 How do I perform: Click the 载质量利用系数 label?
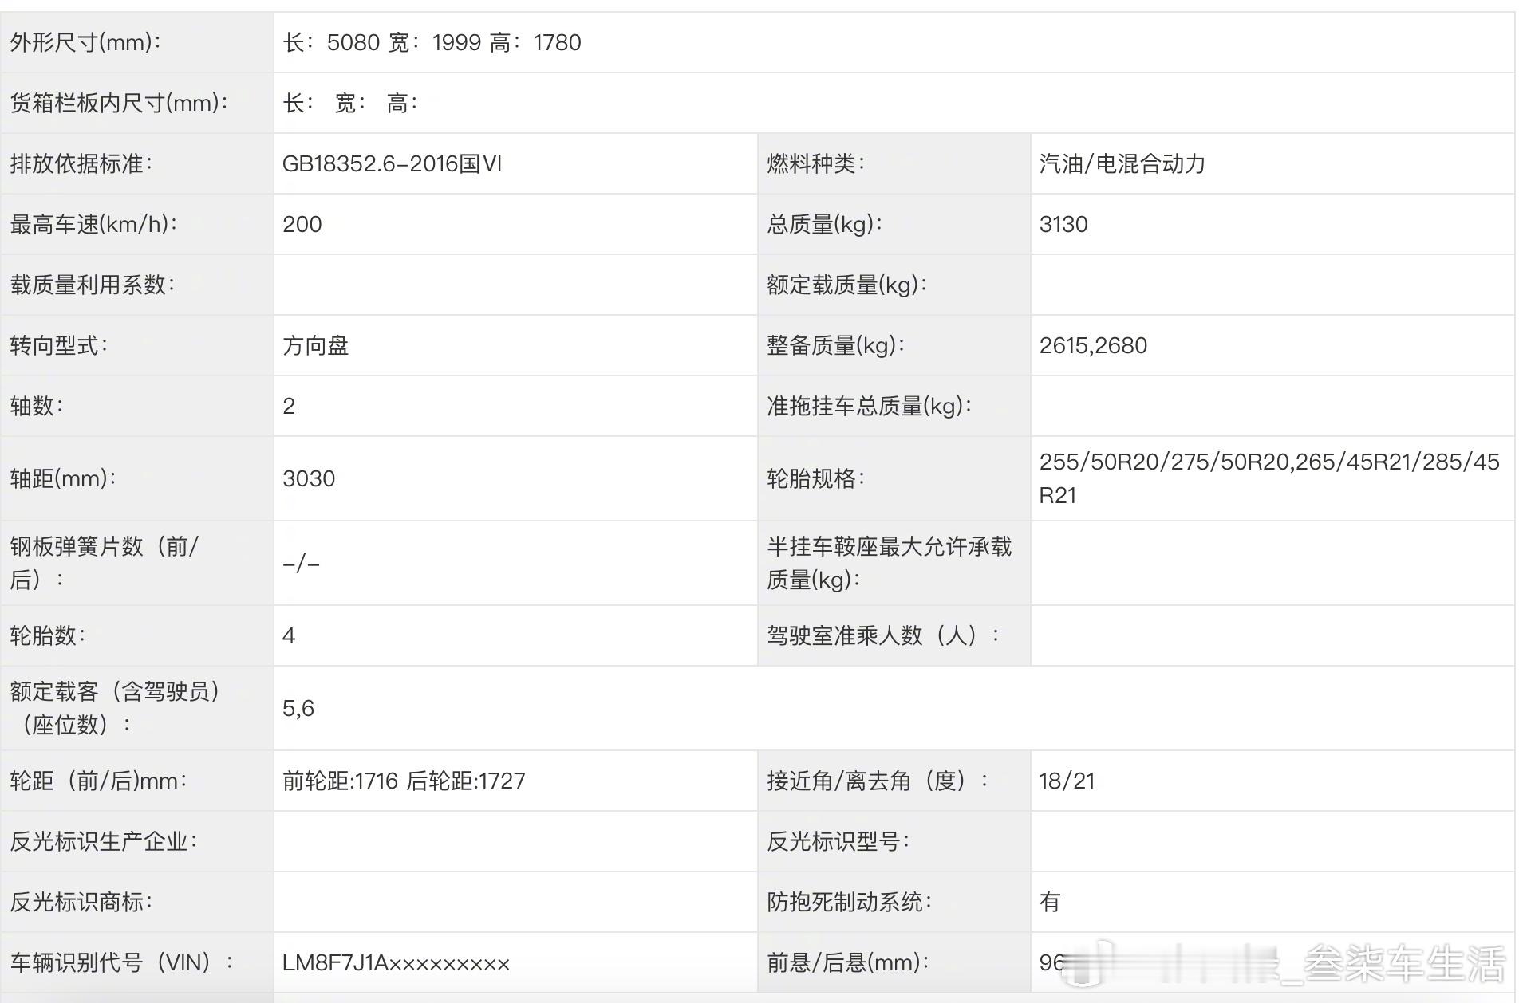click(x=93, y=285)
